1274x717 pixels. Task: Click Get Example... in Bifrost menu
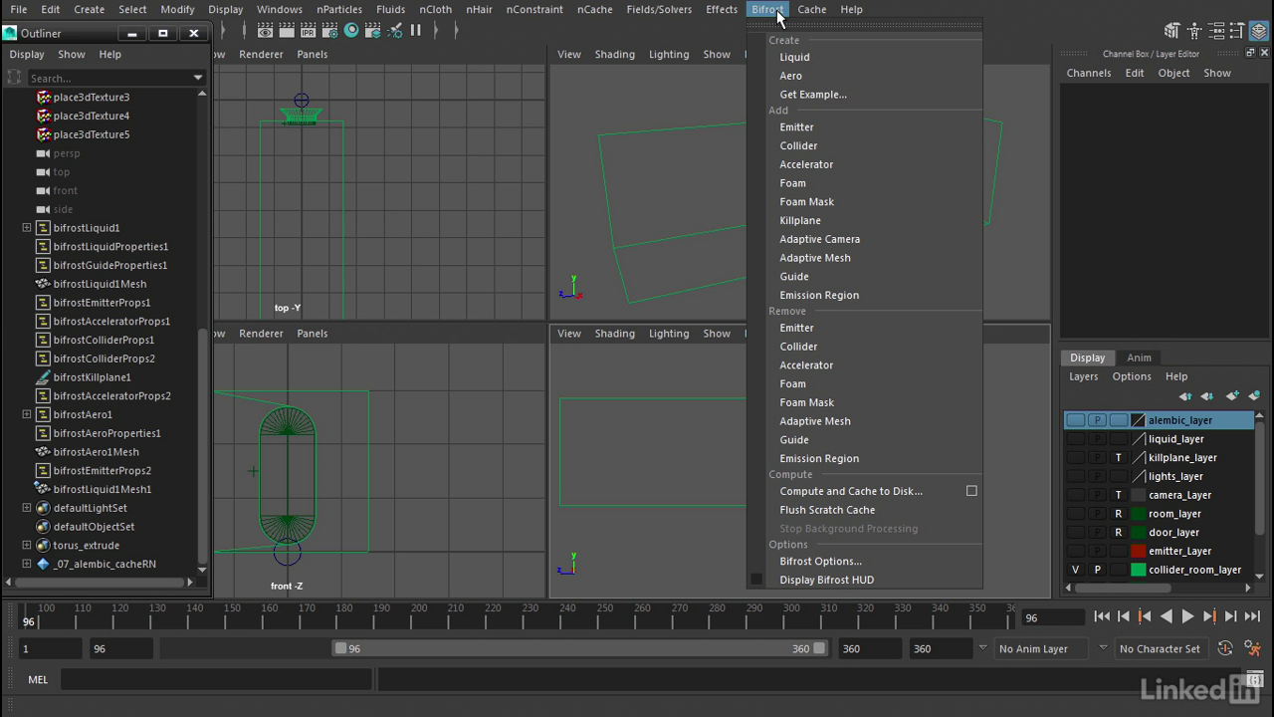click(813, 95)
